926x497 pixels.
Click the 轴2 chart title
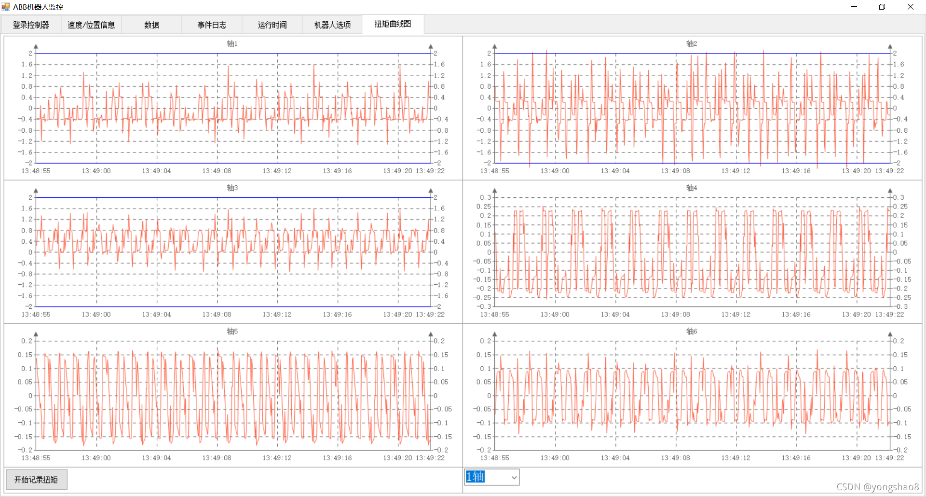tap(692, 43)
